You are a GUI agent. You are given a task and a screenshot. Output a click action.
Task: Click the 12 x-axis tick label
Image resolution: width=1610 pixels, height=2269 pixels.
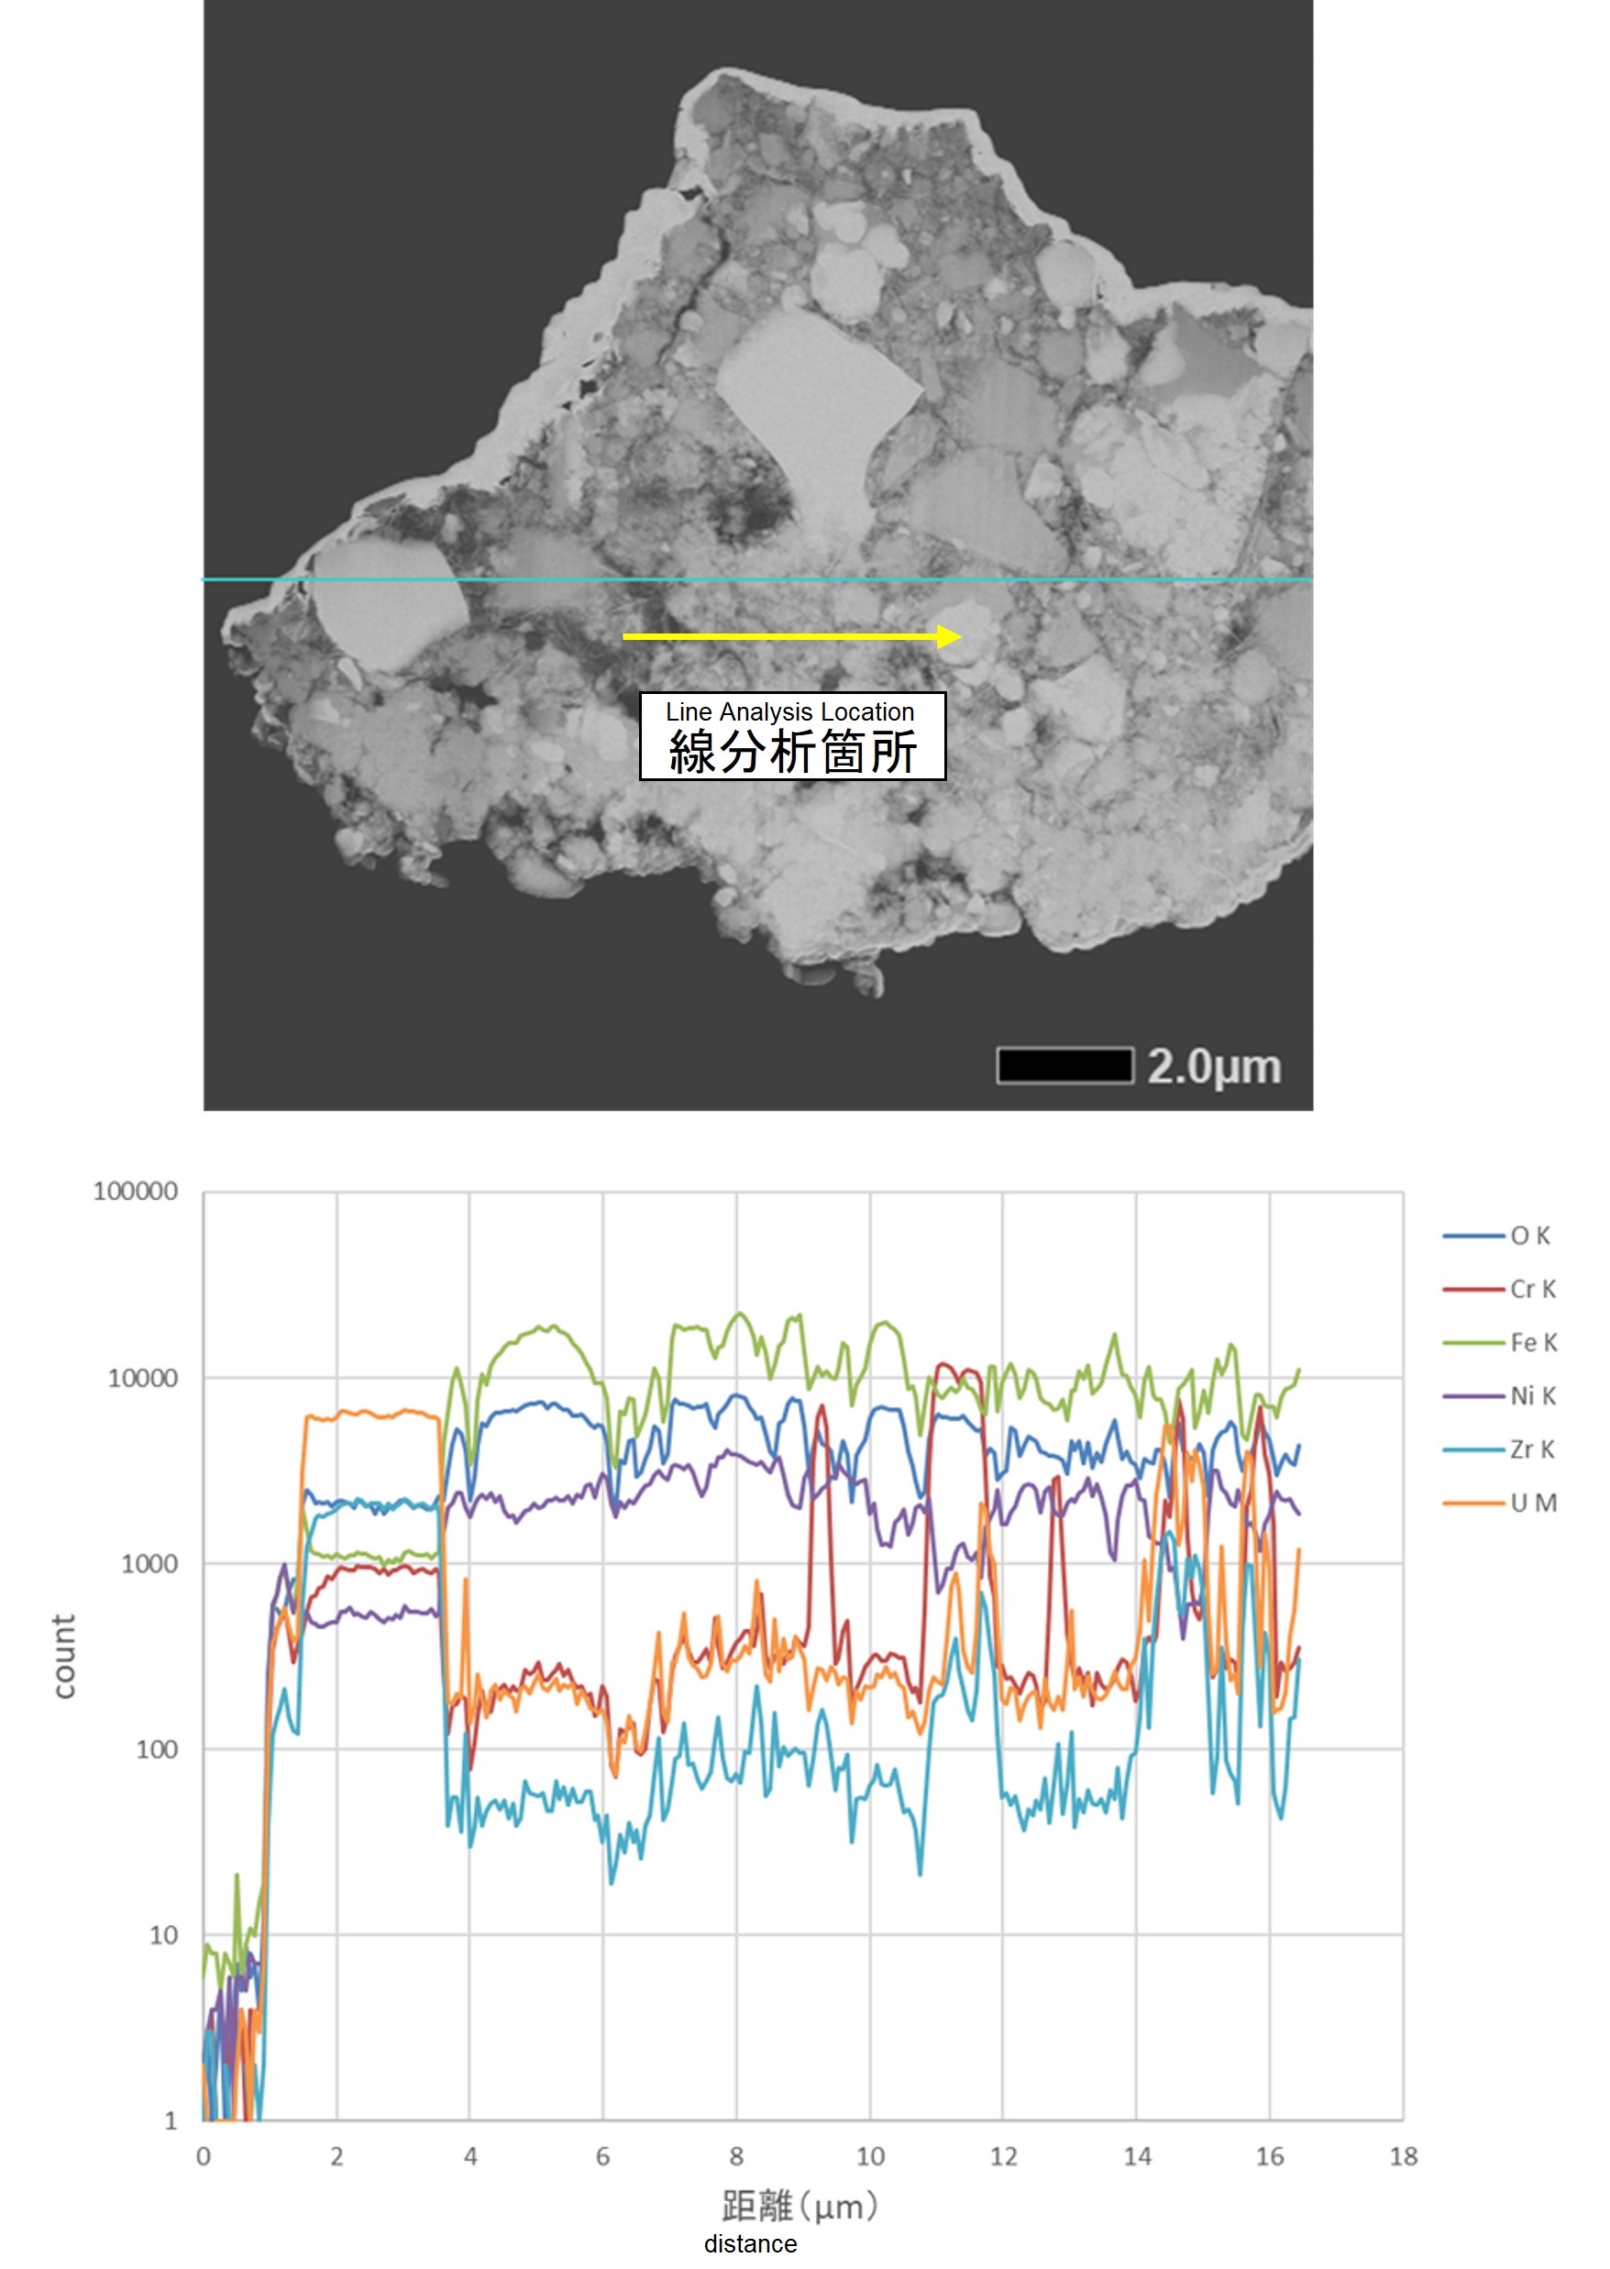coord(1003,2156)
